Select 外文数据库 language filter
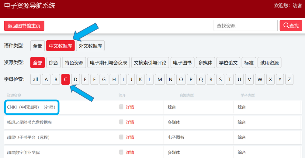This screenshot has height=158, width=305. [x=90, y=46]
